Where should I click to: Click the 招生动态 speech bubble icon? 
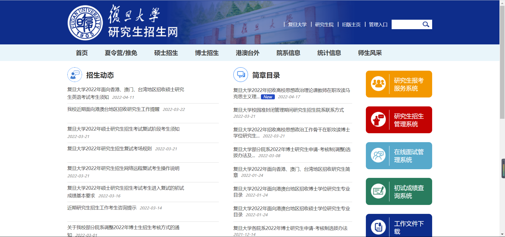click(x=74, y=75)
